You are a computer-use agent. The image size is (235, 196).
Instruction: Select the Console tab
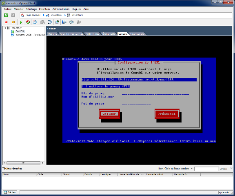point(123,34)
